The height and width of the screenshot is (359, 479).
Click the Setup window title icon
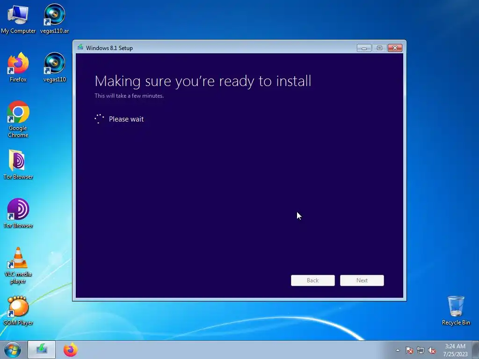pos(80,47)
